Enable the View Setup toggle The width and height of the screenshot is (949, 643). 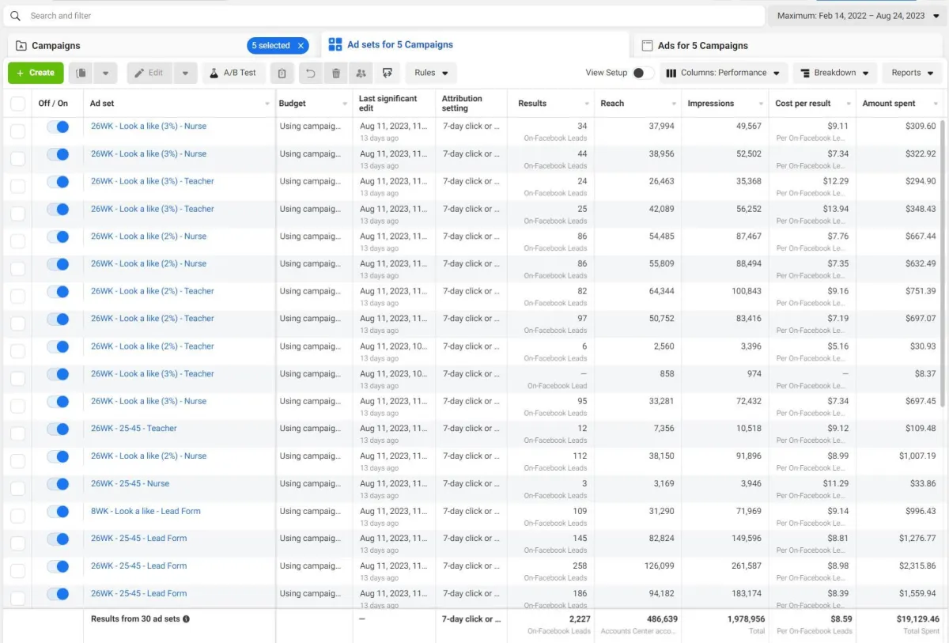click(x=643, y=73)
